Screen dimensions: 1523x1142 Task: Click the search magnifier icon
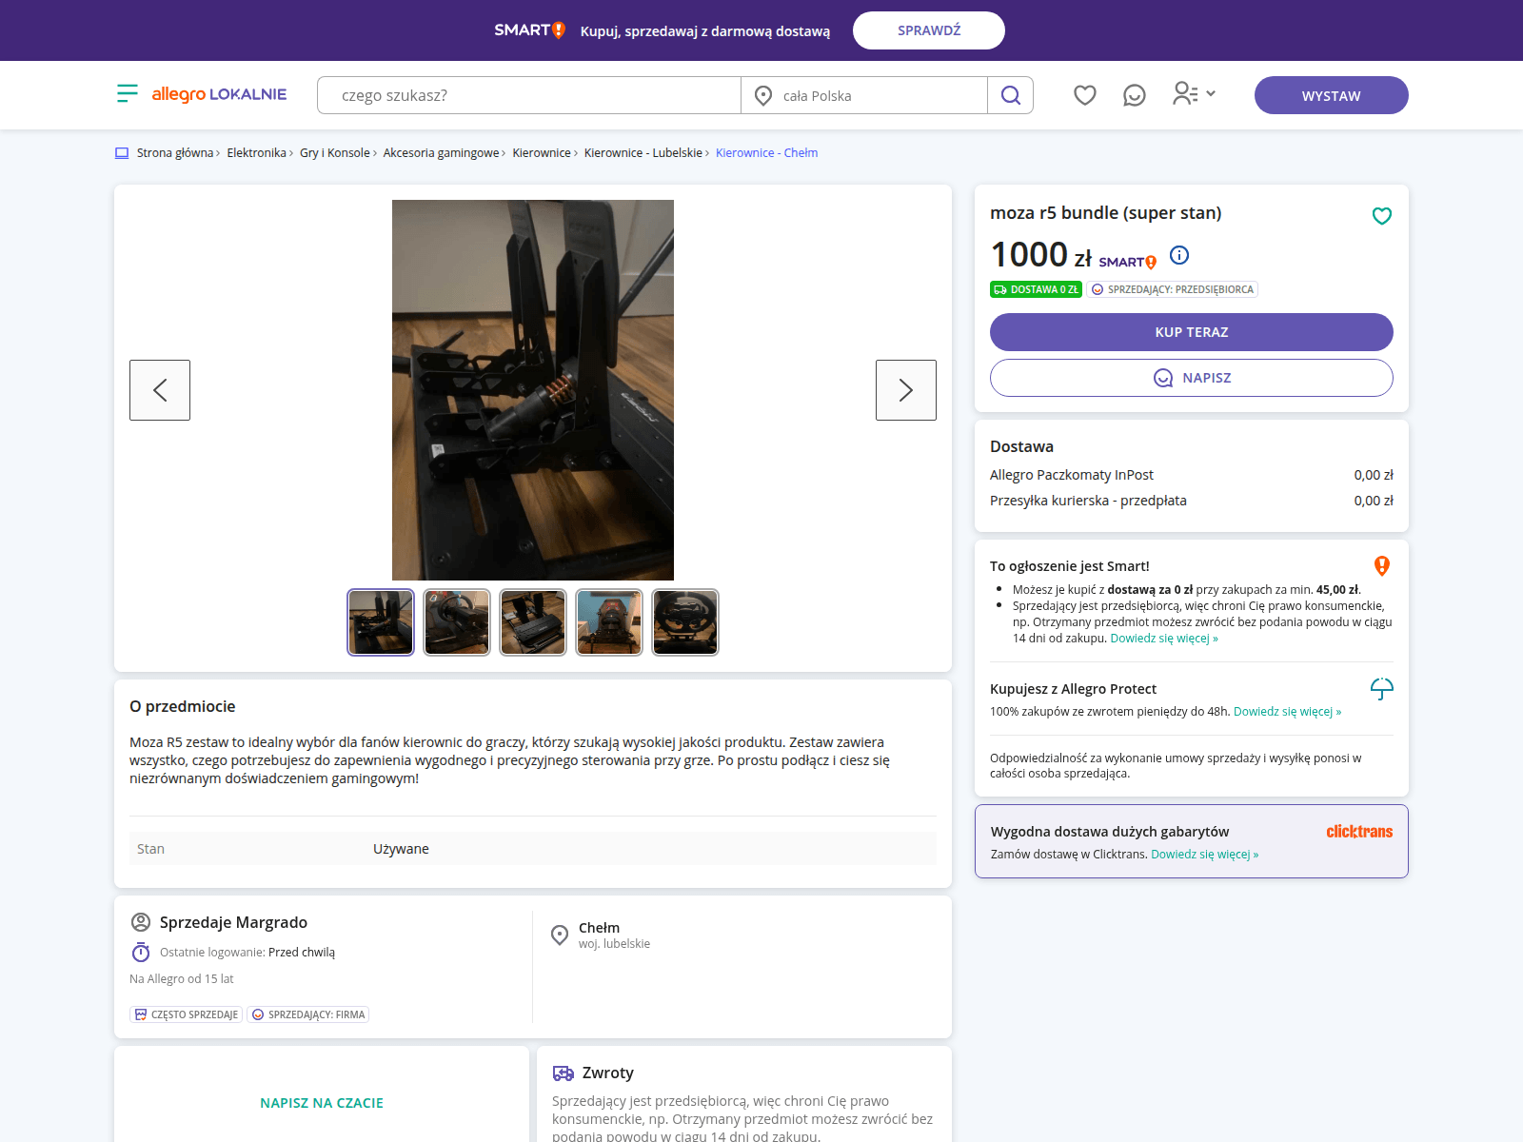[1010, 95]
